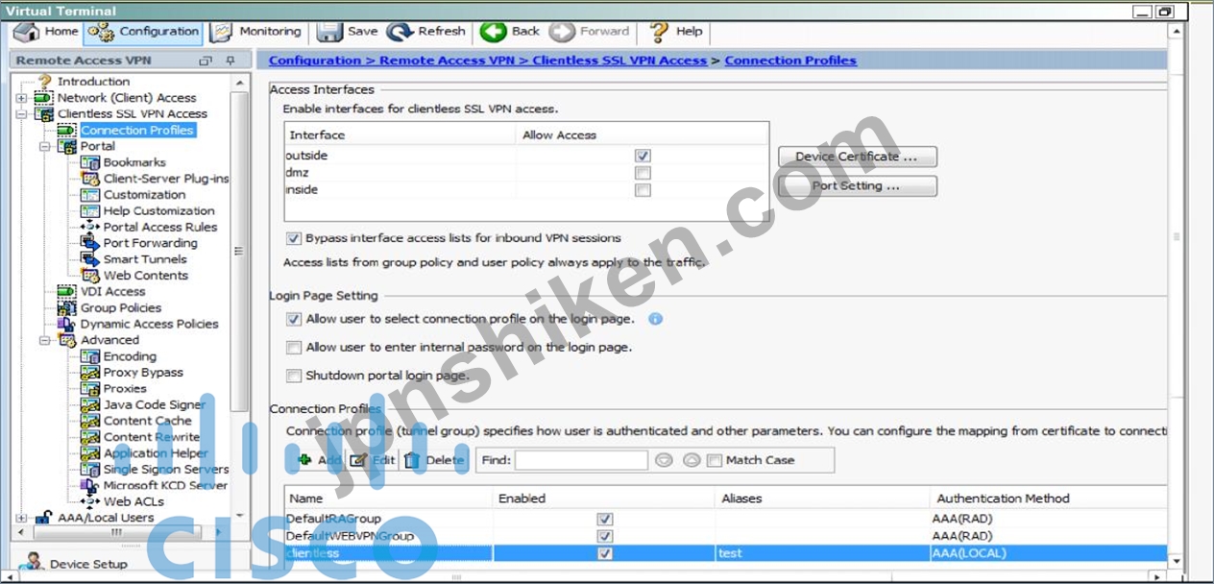Image resolution: width=1214 pixels, height=584 pixels.
Task: Follow the Clientless SSL VPN Access breadcrumb
Action: pos(619,61)
